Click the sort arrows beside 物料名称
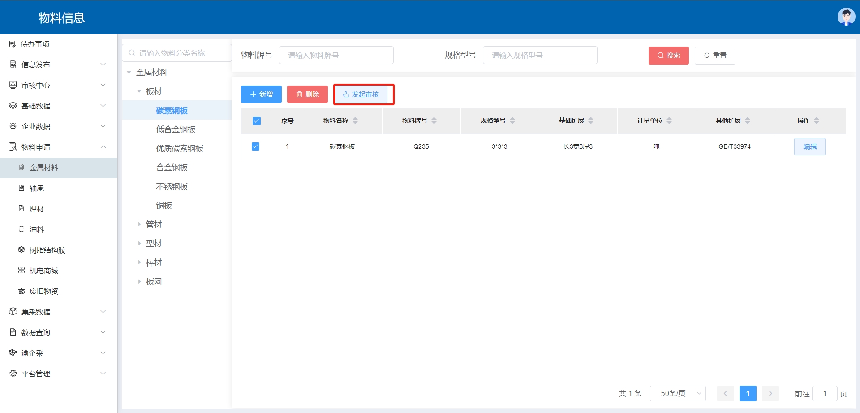The height and width of the screenshot is (413, 860). point(355,120)
